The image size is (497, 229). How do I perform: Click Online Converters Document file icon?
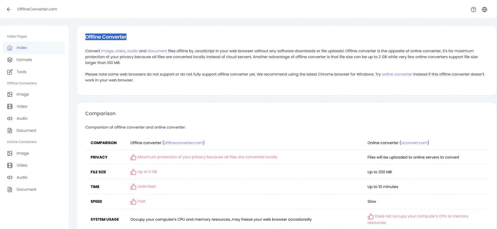pyautogui.click(x=10, y=189)
